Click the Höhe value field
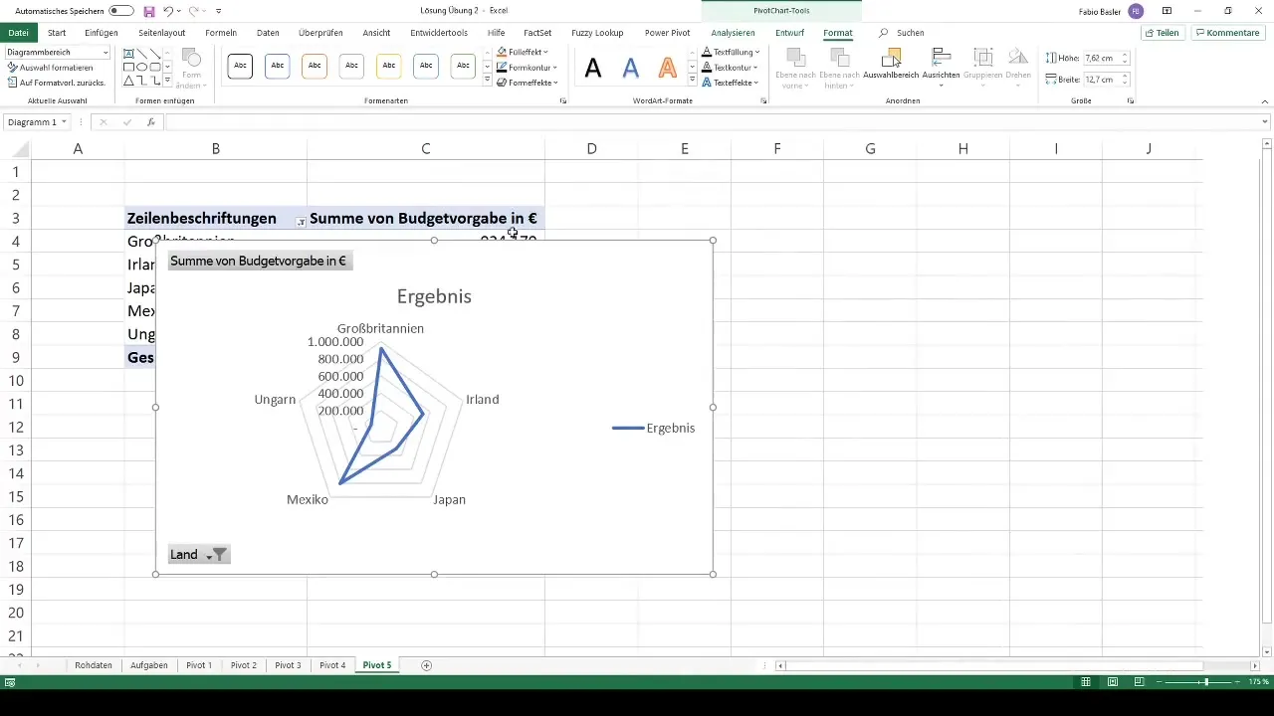Viewport: 1274px width, 716px height. [x=1101, y=59]
